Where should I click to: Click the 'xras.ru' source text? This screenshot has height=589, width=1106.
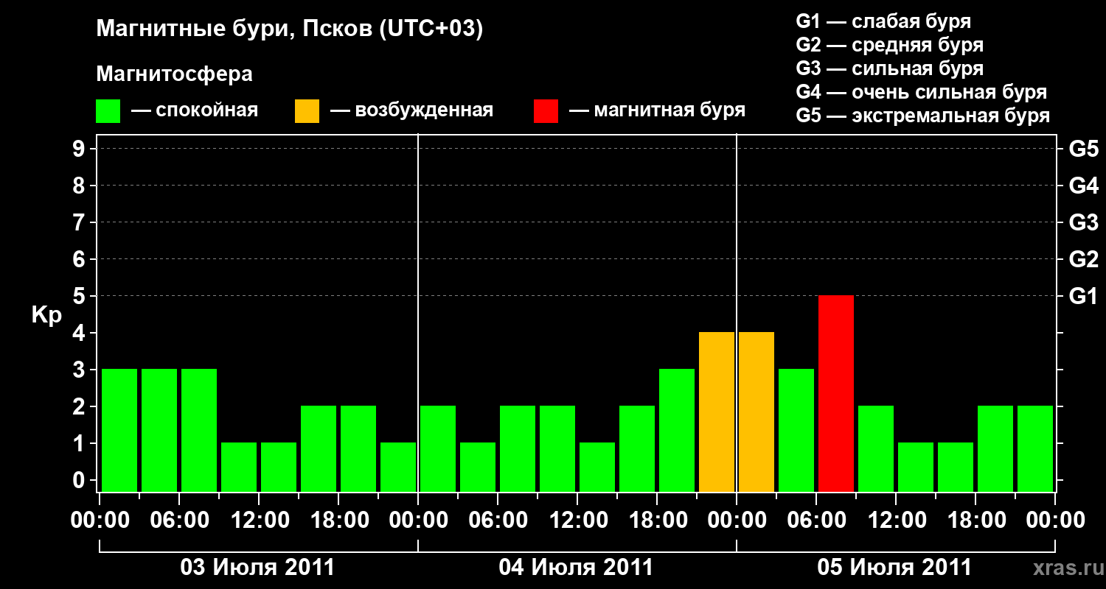pos(1068,568)
